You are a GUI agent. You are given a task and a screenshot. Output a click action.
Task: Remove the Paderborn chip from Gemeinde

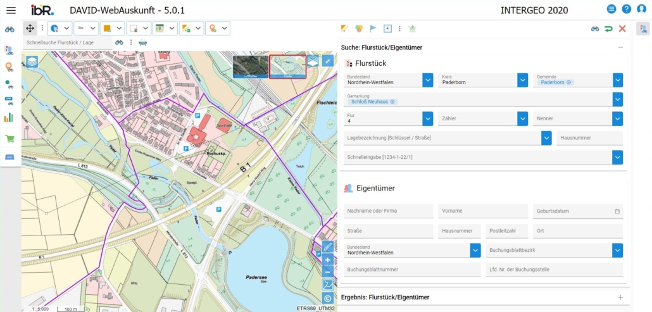pos(568,82)
